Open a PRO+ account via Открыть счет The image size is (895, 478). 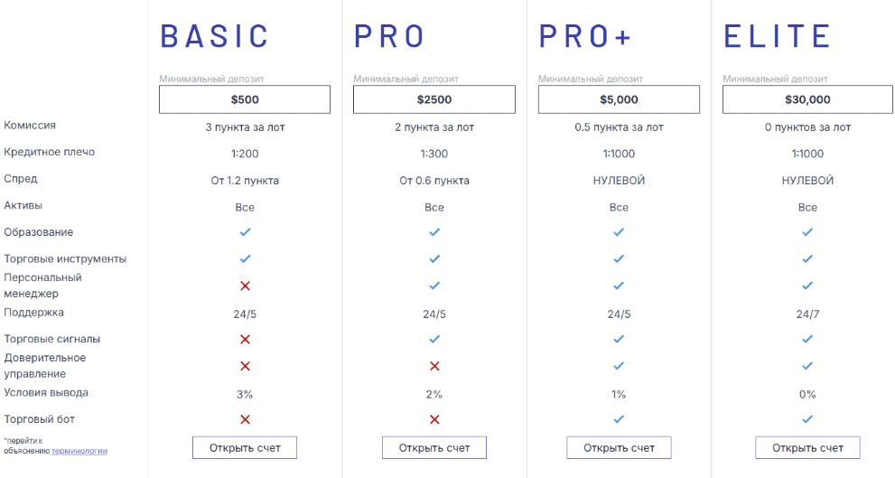619,447
